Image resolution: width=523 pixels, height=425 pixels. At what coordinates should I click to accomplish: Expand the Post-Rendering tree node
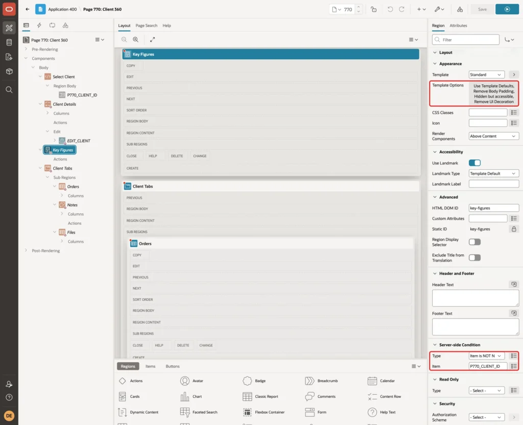tap(26, 250)
